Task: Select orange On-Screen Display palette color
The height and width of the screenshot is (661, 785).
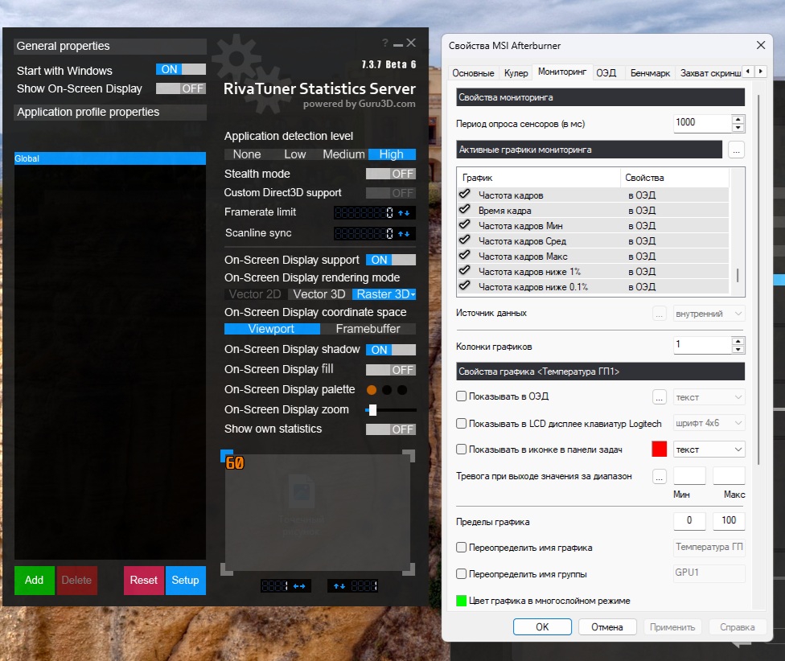Action: 372,390
